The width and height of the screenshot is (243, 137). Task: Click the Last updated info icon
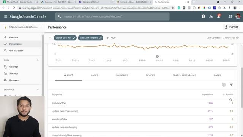(237, 38)
